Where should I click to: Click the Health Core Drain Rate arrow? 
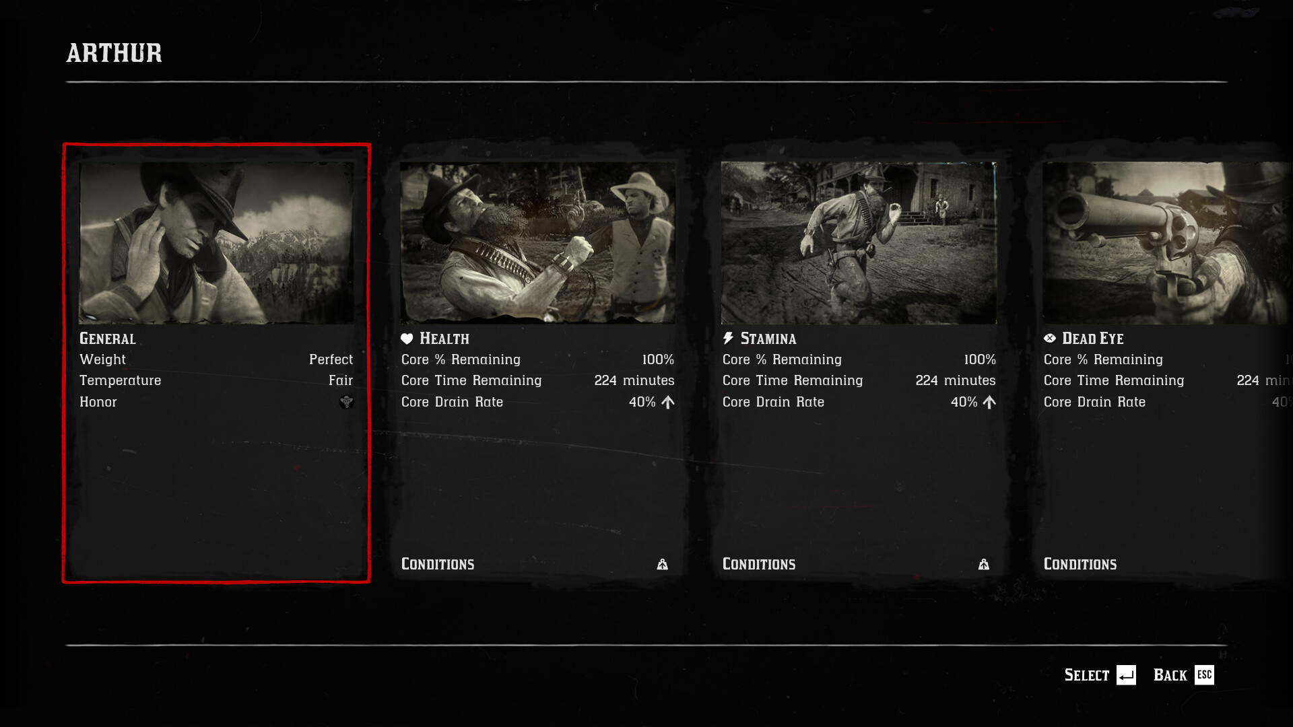[667, 402]
